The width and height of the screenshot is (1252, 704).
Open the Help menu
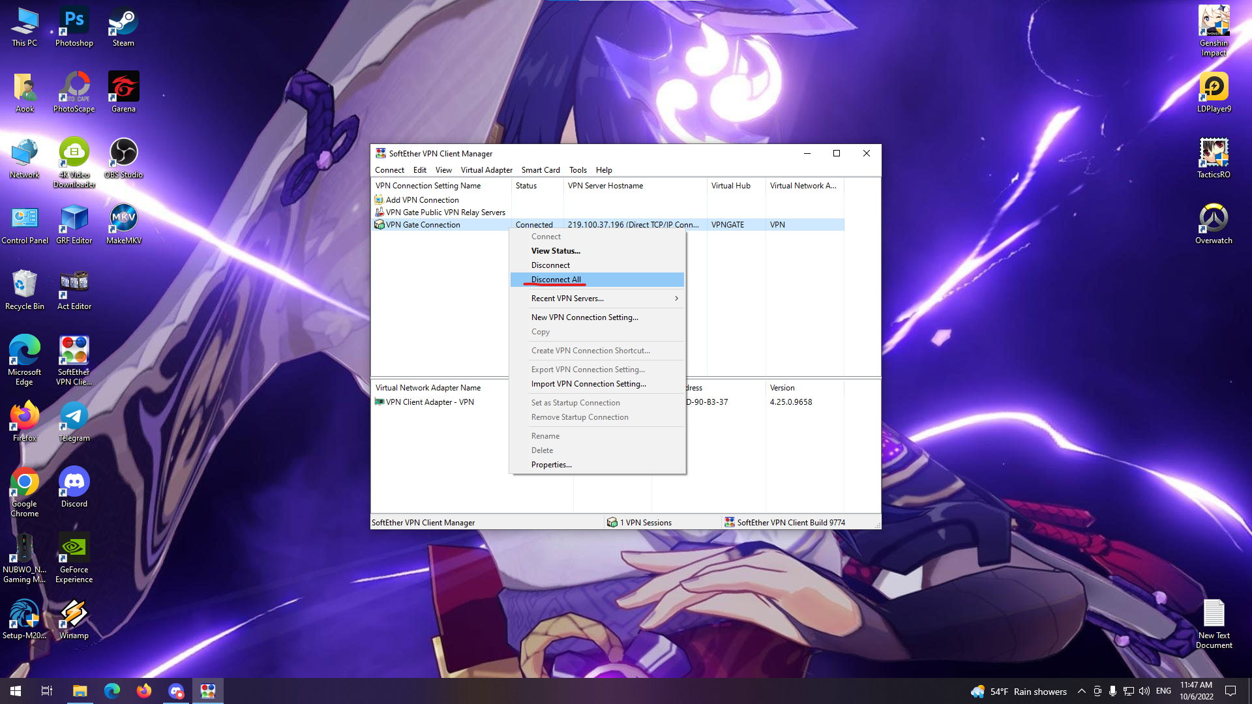pos(604,170)
